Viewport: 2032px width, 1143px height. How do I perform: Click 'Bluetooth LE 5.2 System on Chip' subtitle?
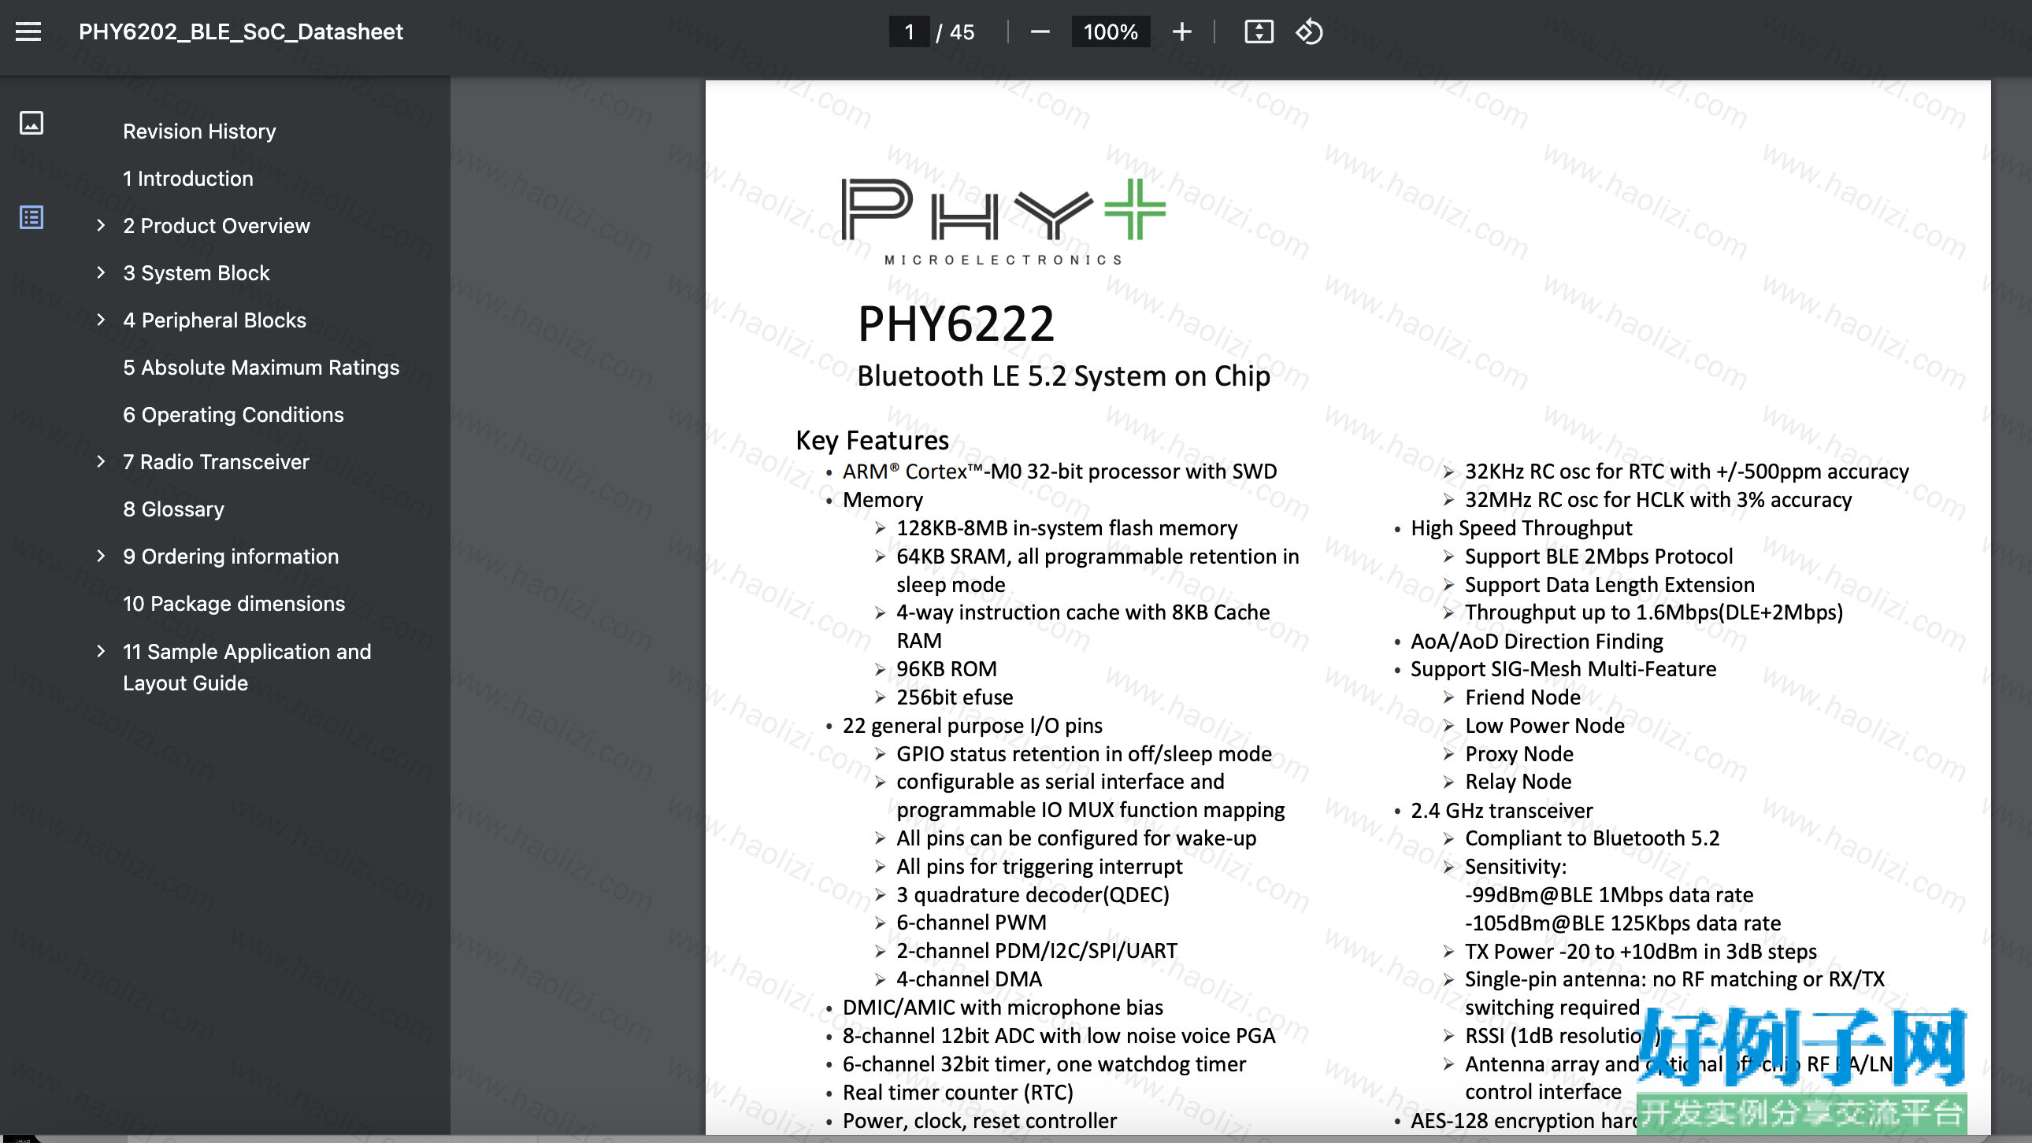coord(1063,376)
